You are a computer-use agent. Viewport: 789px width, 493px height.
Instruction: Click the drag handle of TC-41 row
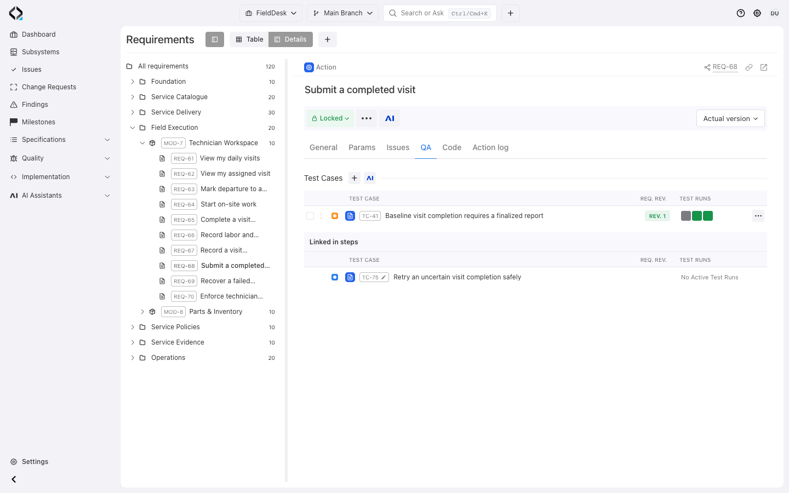point(322,216)
